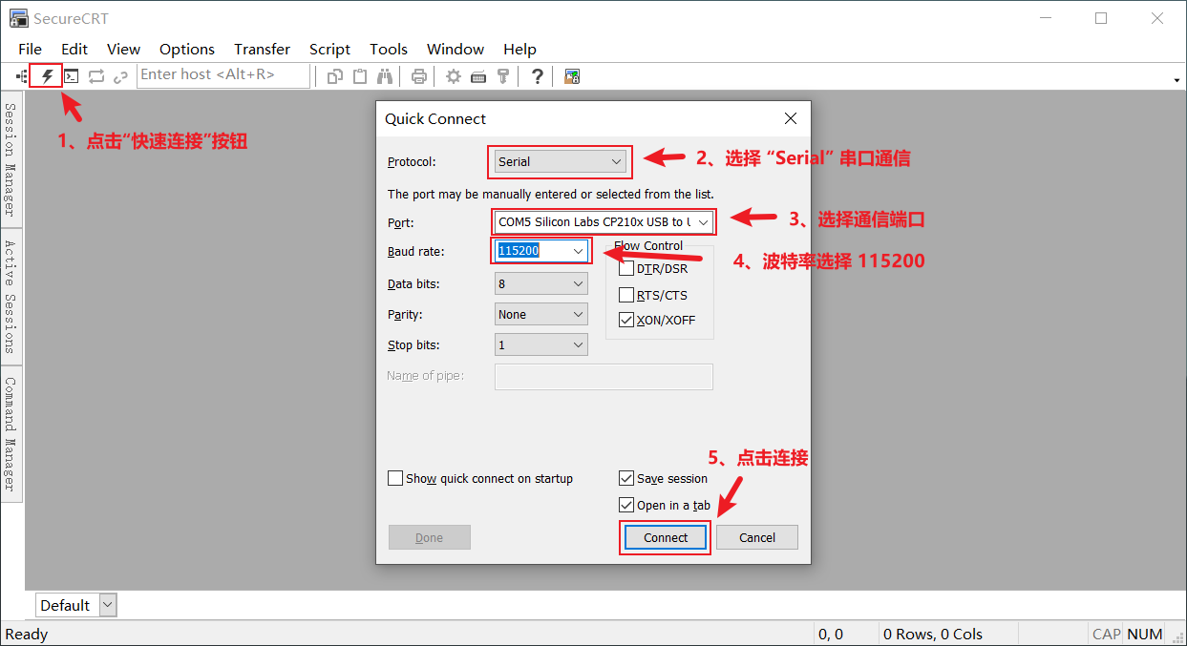Open the Edit menu
The height and width of the screenshot is (646, 1187).
pyautogui.click(x=74, y=49)
